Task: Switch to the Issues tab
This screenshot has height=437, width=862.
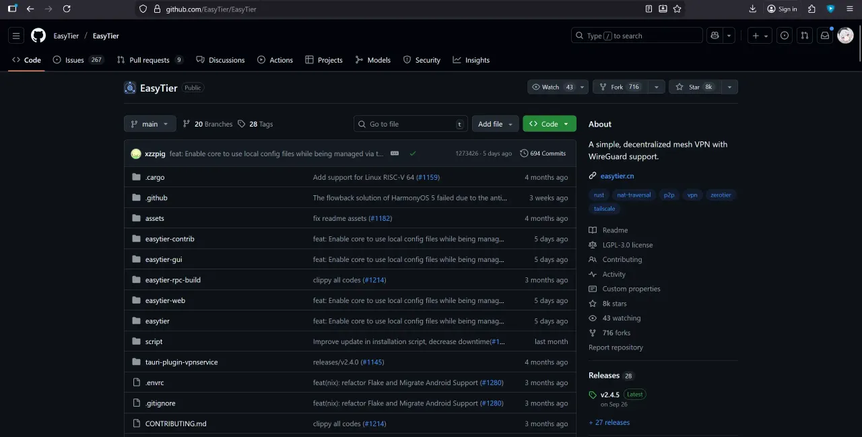Action: 78,60
